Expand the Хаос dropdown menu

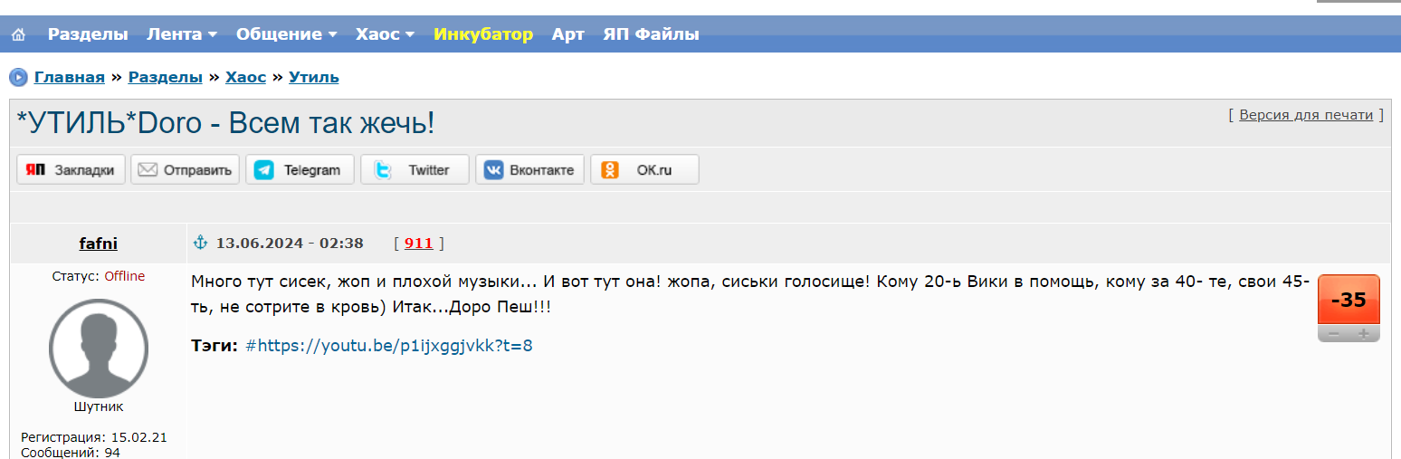click(385, 34)
